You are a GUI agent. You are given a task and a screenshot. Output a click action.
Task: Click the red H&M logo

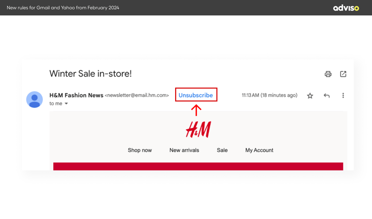click(x=198, y=129)
